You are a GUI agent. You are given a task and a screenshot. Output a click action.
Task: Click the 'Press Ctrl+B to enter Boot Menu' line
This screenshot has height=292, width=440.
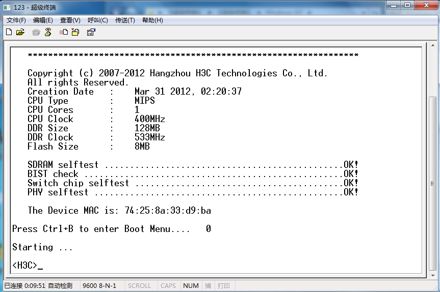tap(112, 229)
